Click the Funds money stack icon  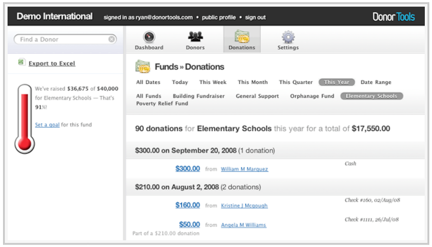pyautogui.click(x=142, y=67)
